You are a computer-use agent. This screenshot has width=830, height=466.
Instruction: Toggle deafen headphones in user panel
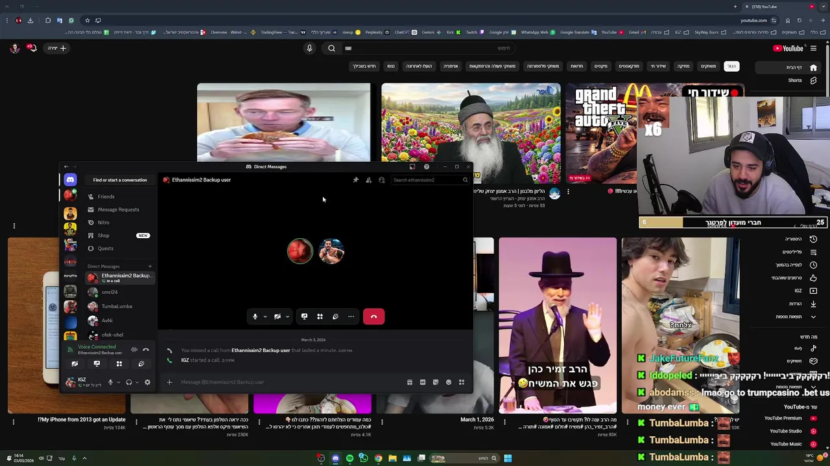click(x=129, y=383)
